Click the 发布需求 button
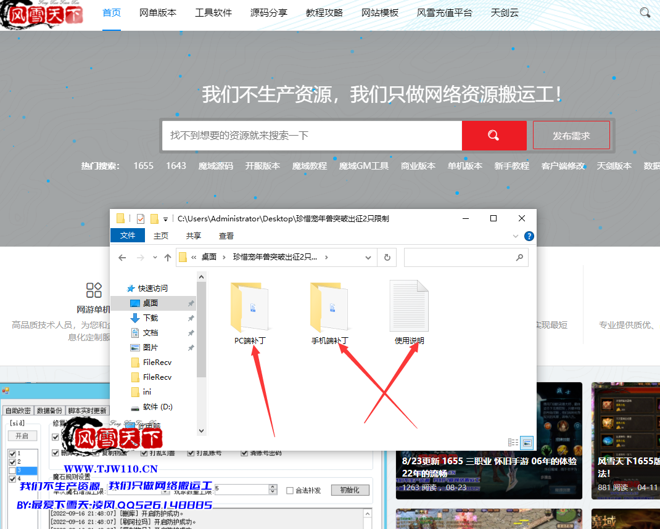Screen dimensions: 660x529 [571, 136]
